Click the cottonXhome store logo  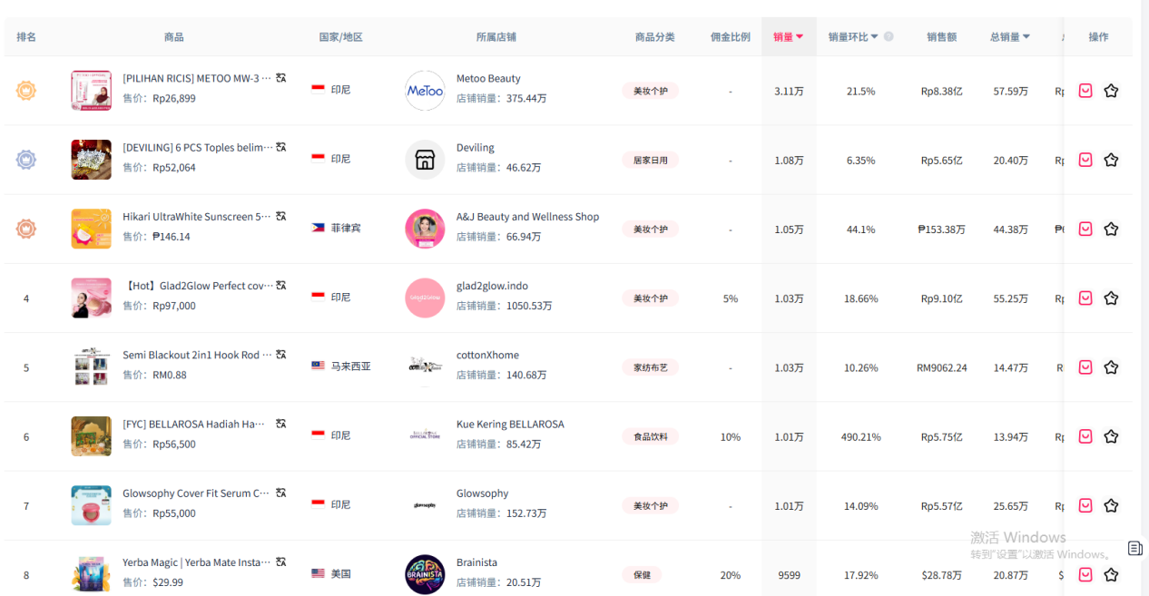[425, 367]
